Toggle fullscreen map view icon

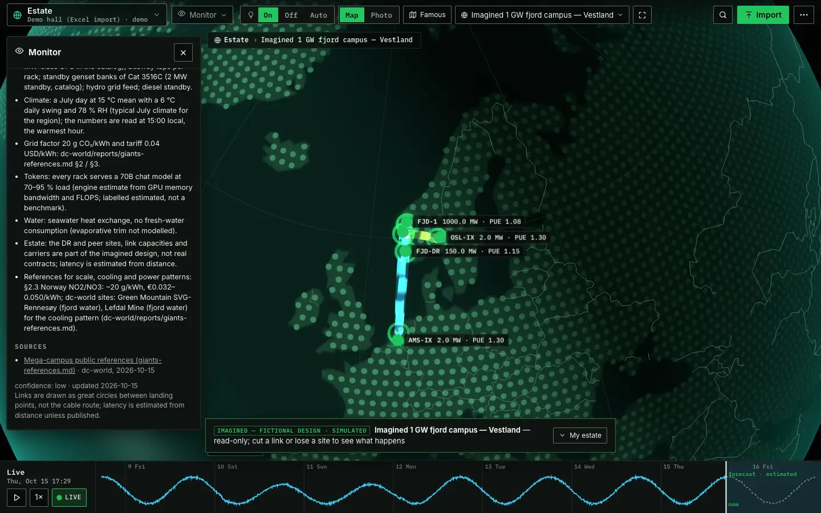pyautogui.click(x=642, y=15)
